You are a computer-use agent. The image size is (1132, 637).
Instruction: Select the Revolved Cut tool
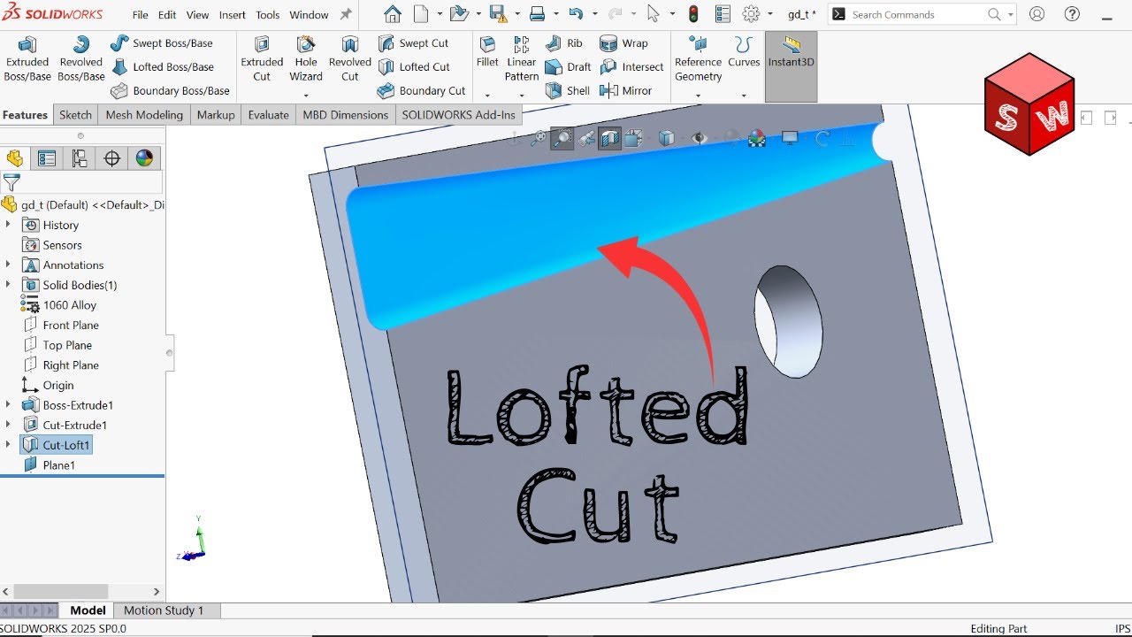coord(350,58)
